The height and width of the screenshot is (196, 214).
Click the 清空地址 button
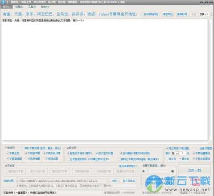[168, 14]
